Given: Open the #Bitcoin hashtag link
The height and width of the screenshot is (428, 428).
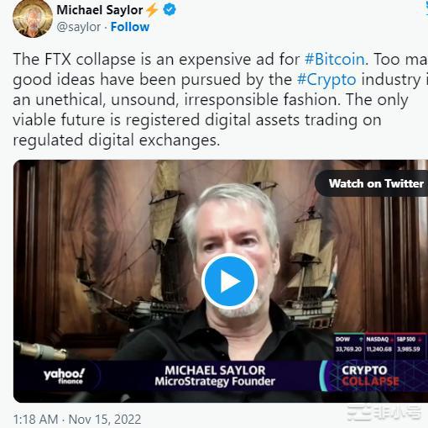Looking at the screenshot, I should click(x=335, y=60).
